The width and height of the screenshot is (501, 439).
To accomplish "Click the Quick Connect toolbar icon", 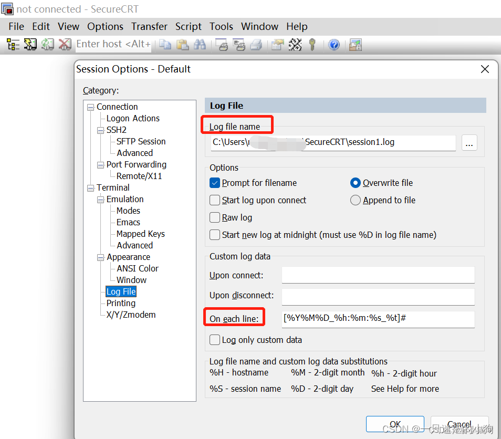I will [x=30, y=45].
